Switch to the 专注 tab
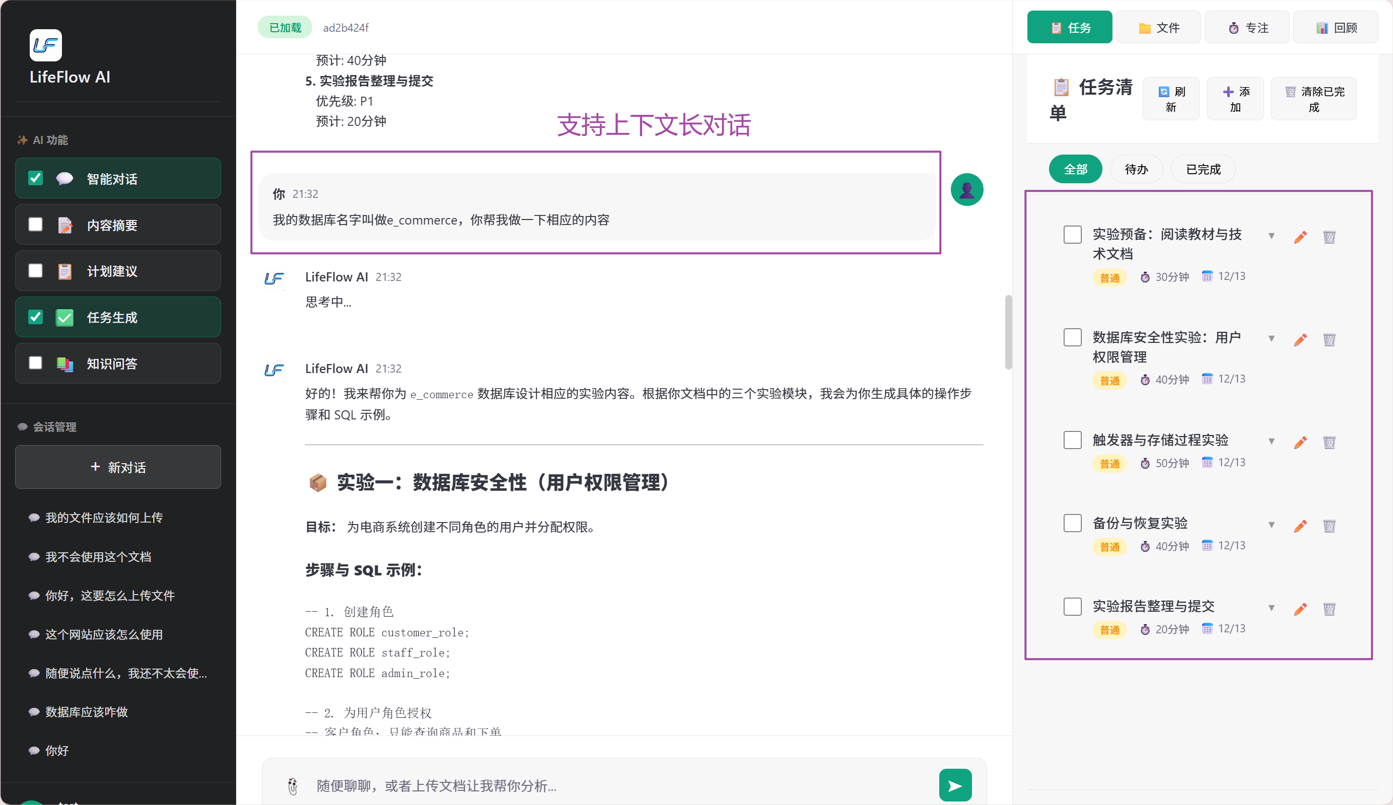This screenshot has height=805, width=1393. point(1246,28)
